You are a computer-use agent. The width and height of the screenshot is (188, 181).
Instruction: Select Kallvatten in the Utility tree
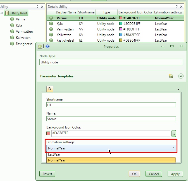(23, 38)
